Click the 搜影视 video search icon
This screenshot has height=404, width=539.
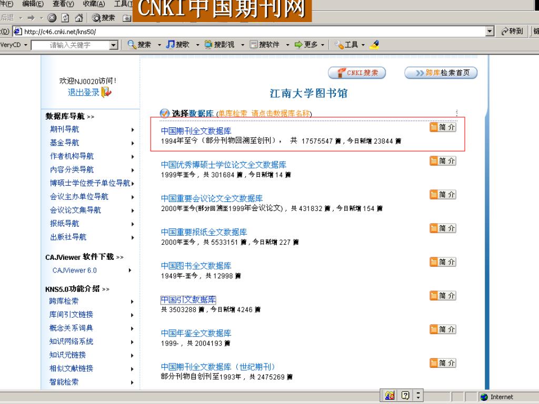208,44
